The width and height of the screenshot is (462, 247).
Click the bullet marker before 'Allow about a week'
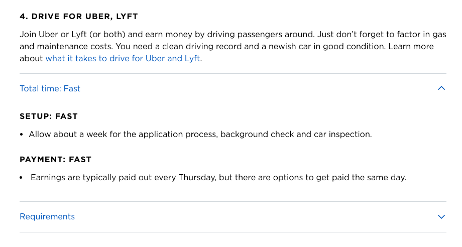click(22, 135)
